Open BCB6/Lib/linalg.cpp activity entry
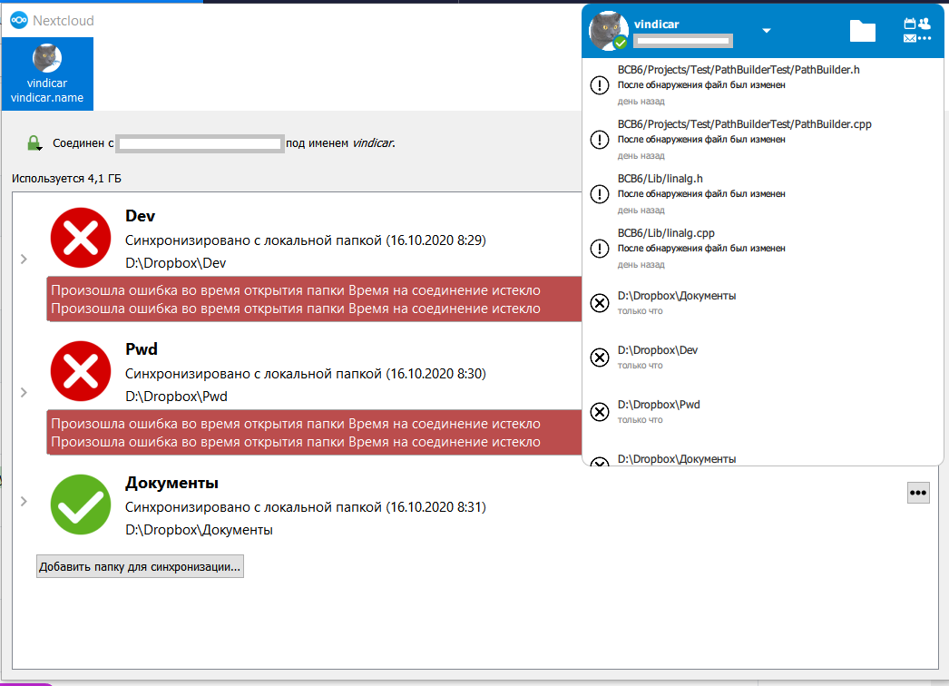The image size is (949, 686). tap(763, 249)
